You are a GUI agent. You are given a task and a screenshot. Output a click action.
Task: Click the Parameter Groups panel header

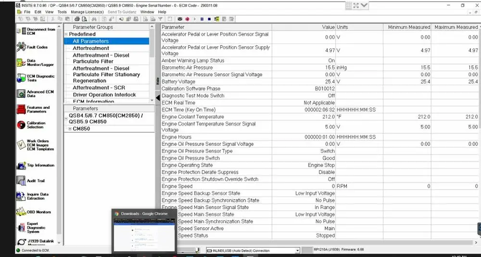click(x=106, y=27)
